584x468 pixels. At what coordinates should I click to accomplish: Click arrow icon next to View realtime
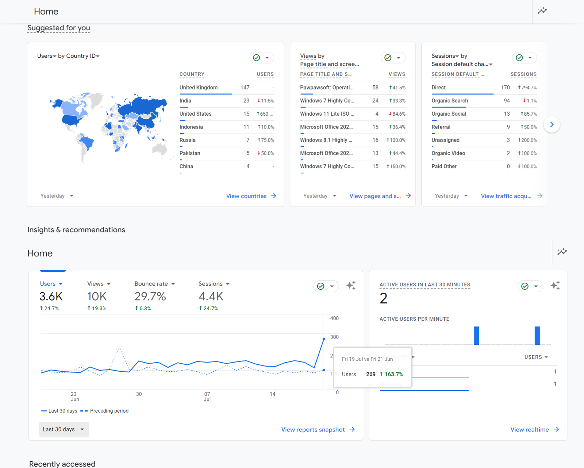556,429
